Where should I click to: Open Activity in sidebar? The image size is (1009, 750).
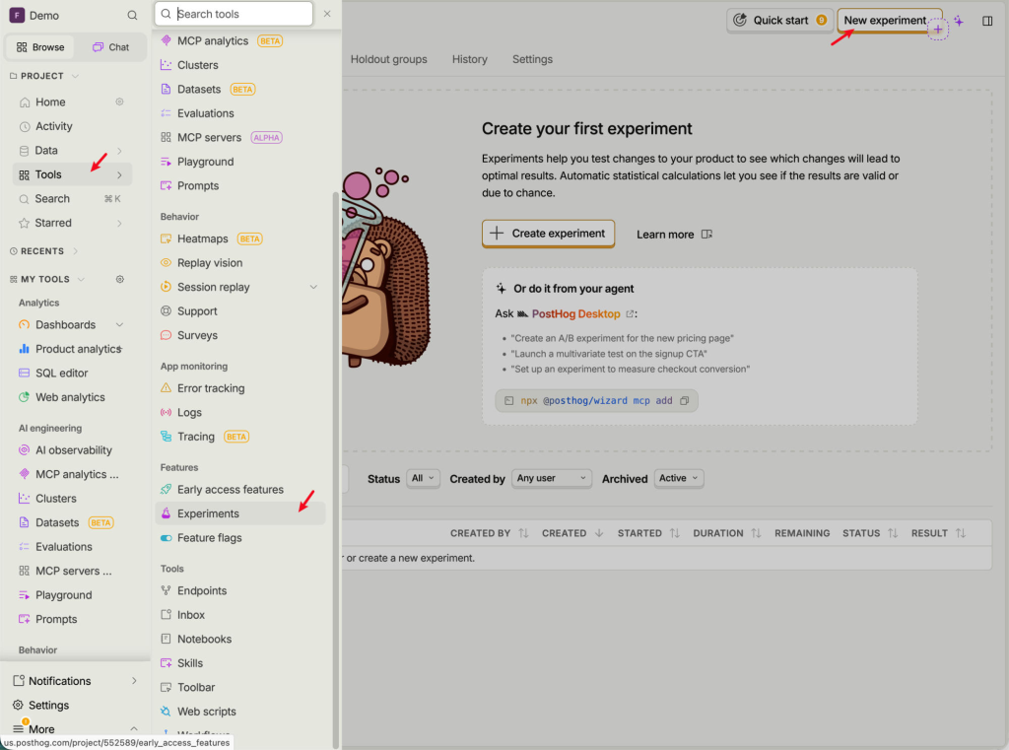tap(72, 126)
